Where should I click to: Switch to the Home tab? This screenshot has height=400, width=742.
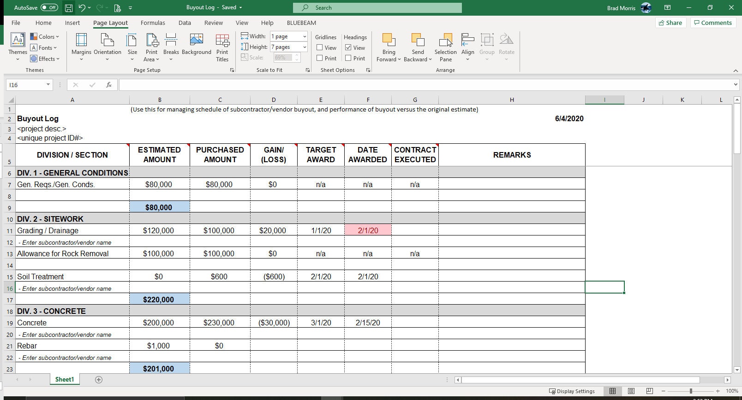[43, 23]
